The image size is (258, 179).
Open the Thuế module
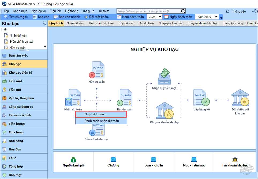coord(24,158)
